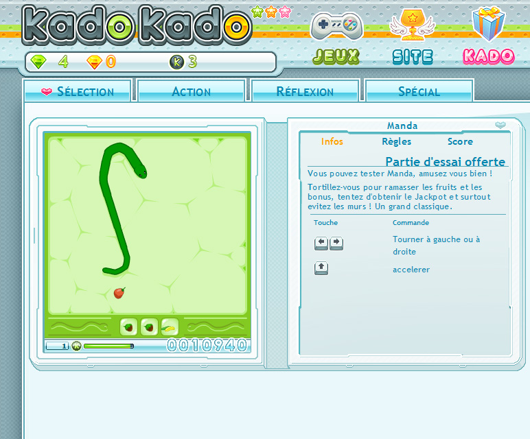
Task: Open the Réflexion category tab
Action: pos(305,91)
